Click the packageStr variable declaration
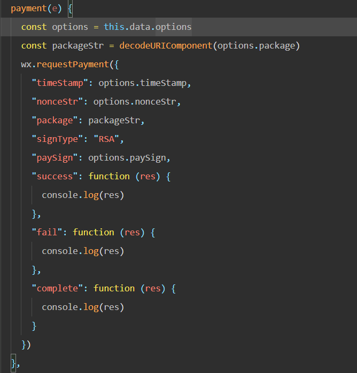This screenshot has height=373, width=357. [78, 46]
